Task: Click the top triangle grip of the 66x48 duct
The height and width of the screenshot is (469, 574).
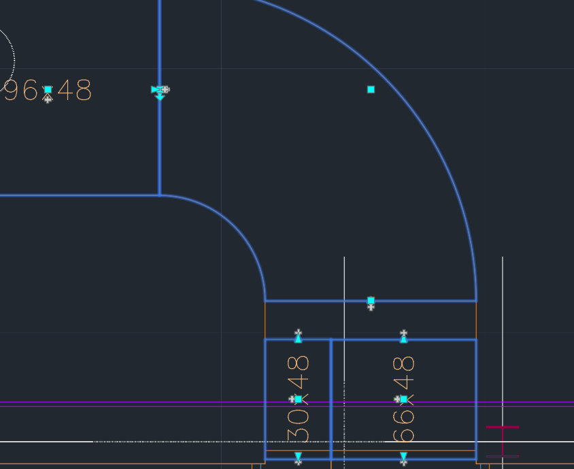Action: [404, 339]
